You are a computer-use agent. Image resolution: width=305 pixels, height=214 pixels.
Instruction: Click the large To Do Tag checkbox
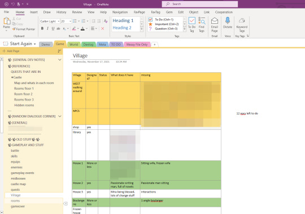point(192,20)
